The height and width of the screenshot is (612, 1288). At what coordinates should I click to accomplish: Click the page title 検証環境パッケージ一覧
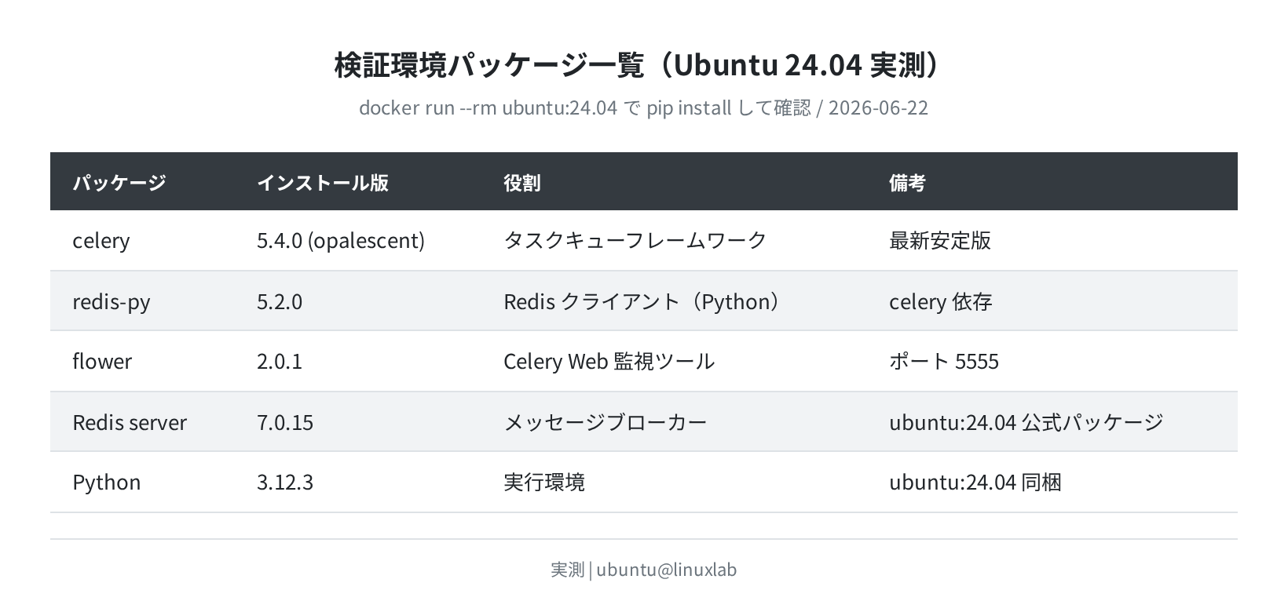pos(490,65)
